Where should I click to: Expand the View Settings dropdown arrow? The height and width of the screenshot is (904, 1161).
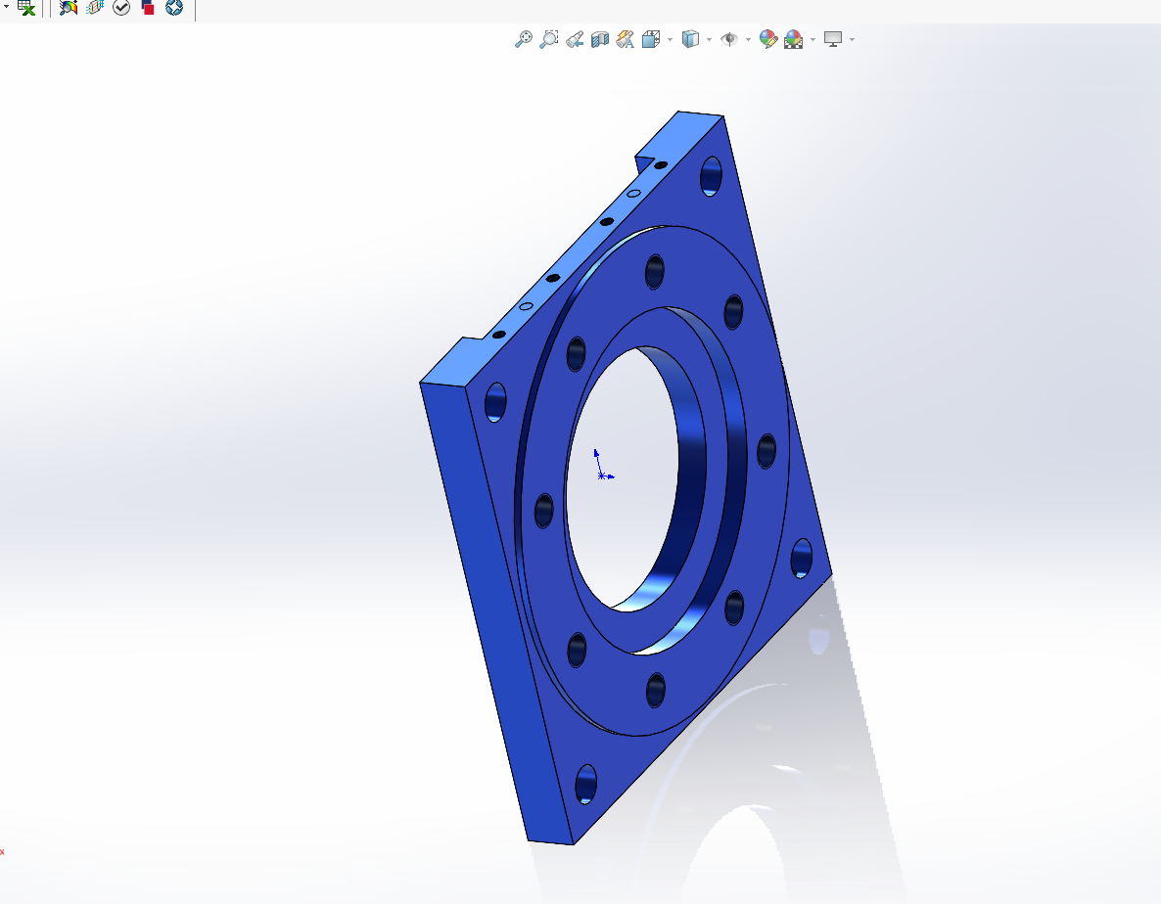[853, 39]
